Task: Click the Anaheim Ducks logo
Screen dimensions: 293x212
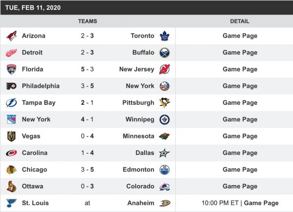Action: (x=165, y=203)
